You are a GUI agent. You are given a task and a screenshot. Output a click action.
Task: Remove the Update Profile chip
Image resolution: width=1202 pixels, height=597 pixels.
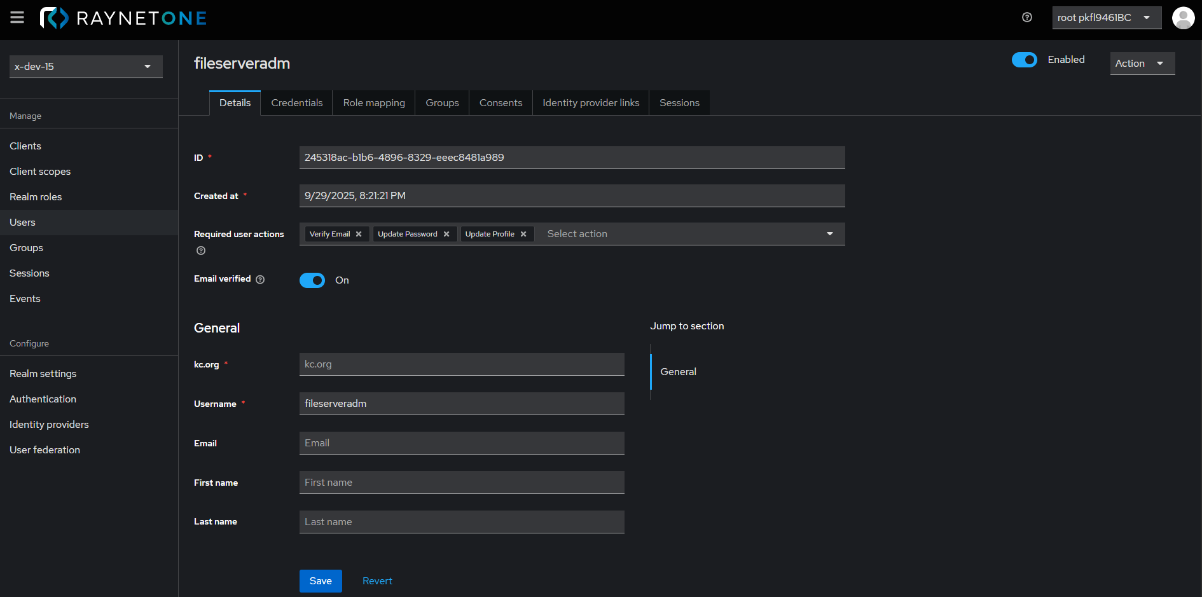point(523,234)
